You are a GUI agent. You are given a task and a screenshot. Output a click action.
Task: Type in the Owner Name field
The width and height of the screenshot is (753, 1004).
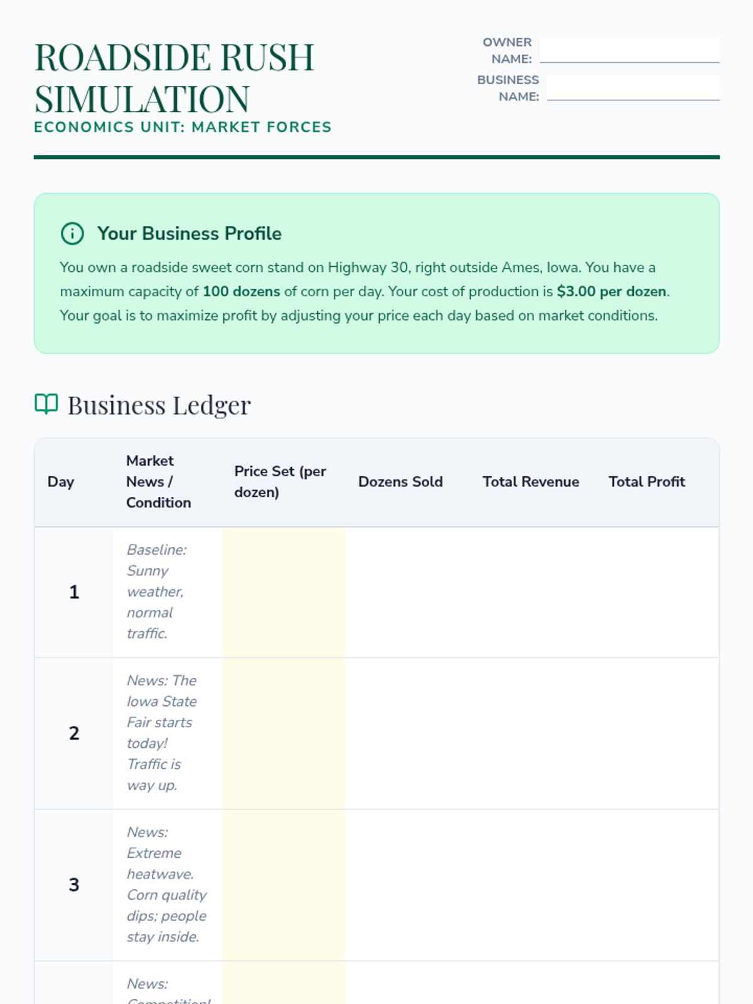point(629,50)
